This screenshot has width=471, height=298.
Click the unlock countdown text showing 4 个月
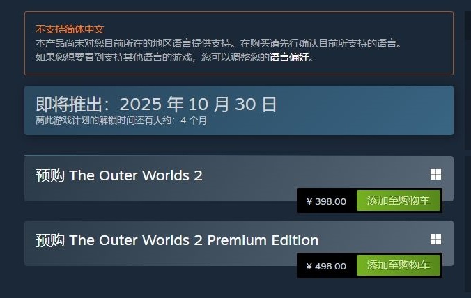(121, 120)
